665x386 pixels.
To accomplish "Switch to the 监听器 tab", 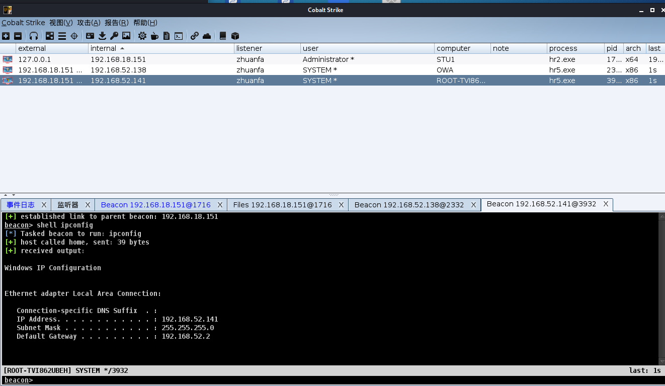I will [68, 205].
